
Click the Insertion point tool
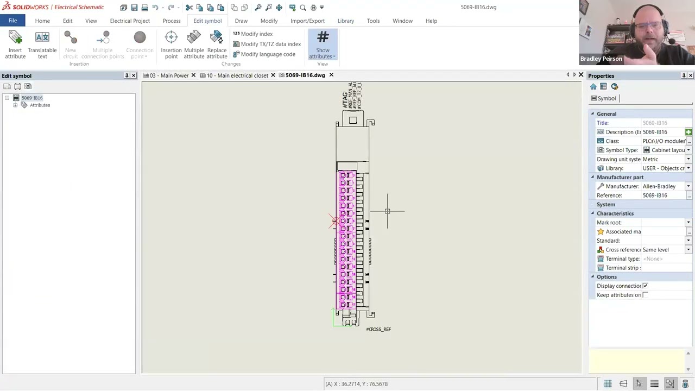coord(171,45)
